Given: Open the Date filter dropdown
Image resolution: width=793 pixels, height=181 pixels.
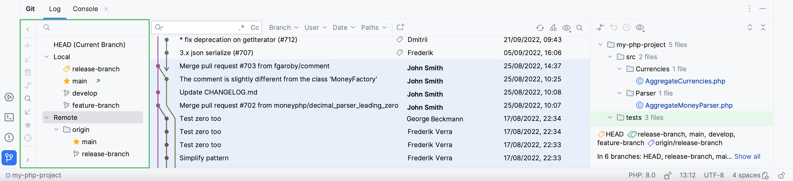Looking at the screenshot, I should 344,27.
